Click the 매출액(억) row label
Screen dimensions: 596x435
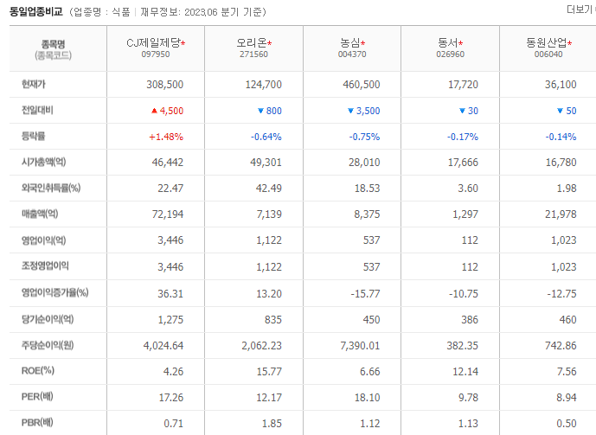tap(40, 214)
